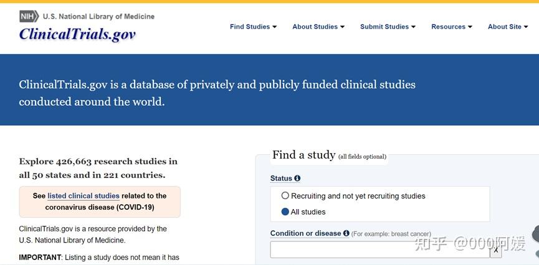Select Recruiting and not yet recruiting studies
This screenshot has width=539, height=265.
click(x=285, y=196)
